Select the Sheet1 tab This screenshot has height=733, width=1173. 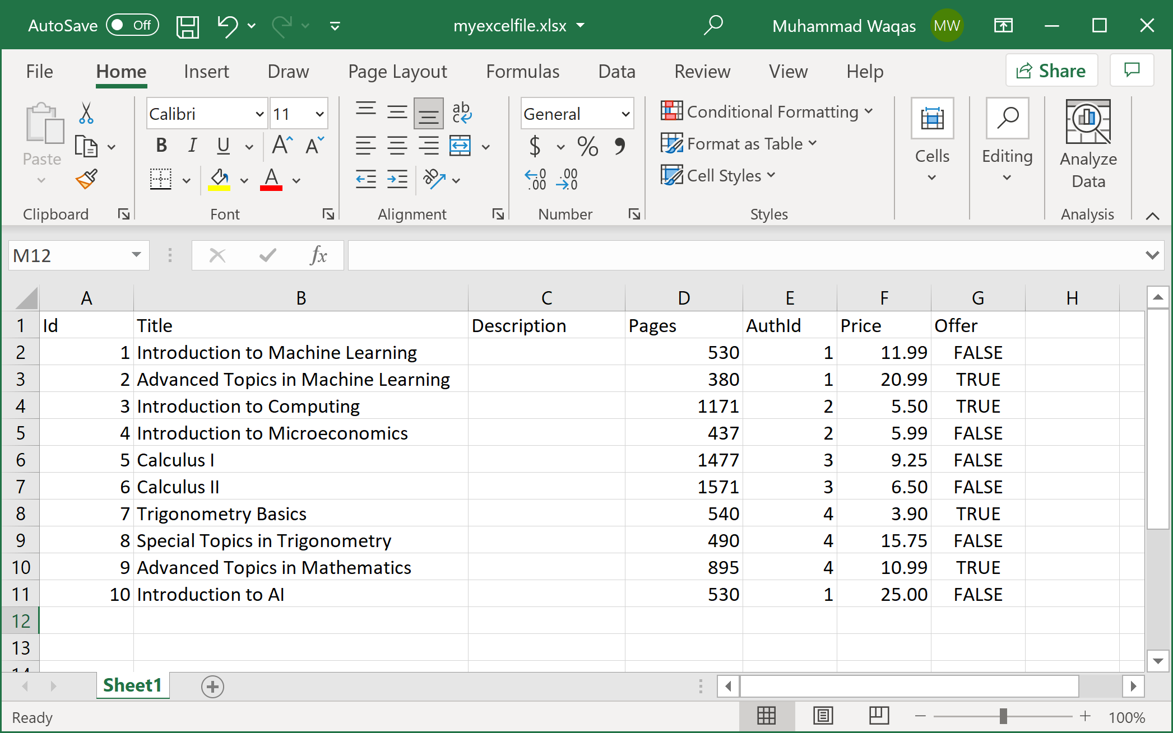pos(132,685)
